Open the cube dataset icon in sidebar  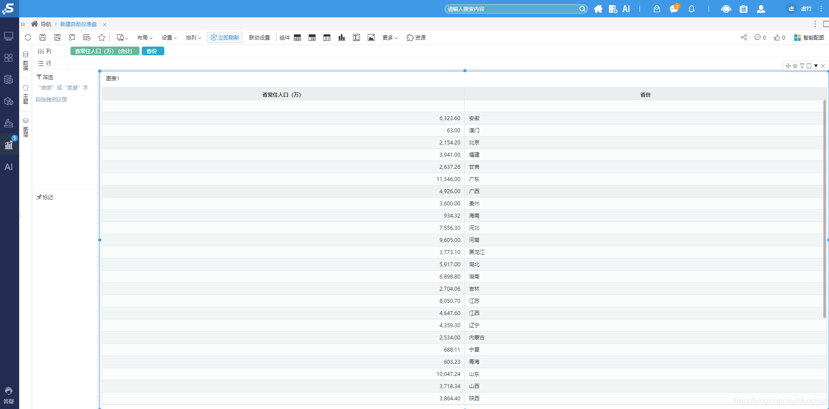(x=9, y=101)
